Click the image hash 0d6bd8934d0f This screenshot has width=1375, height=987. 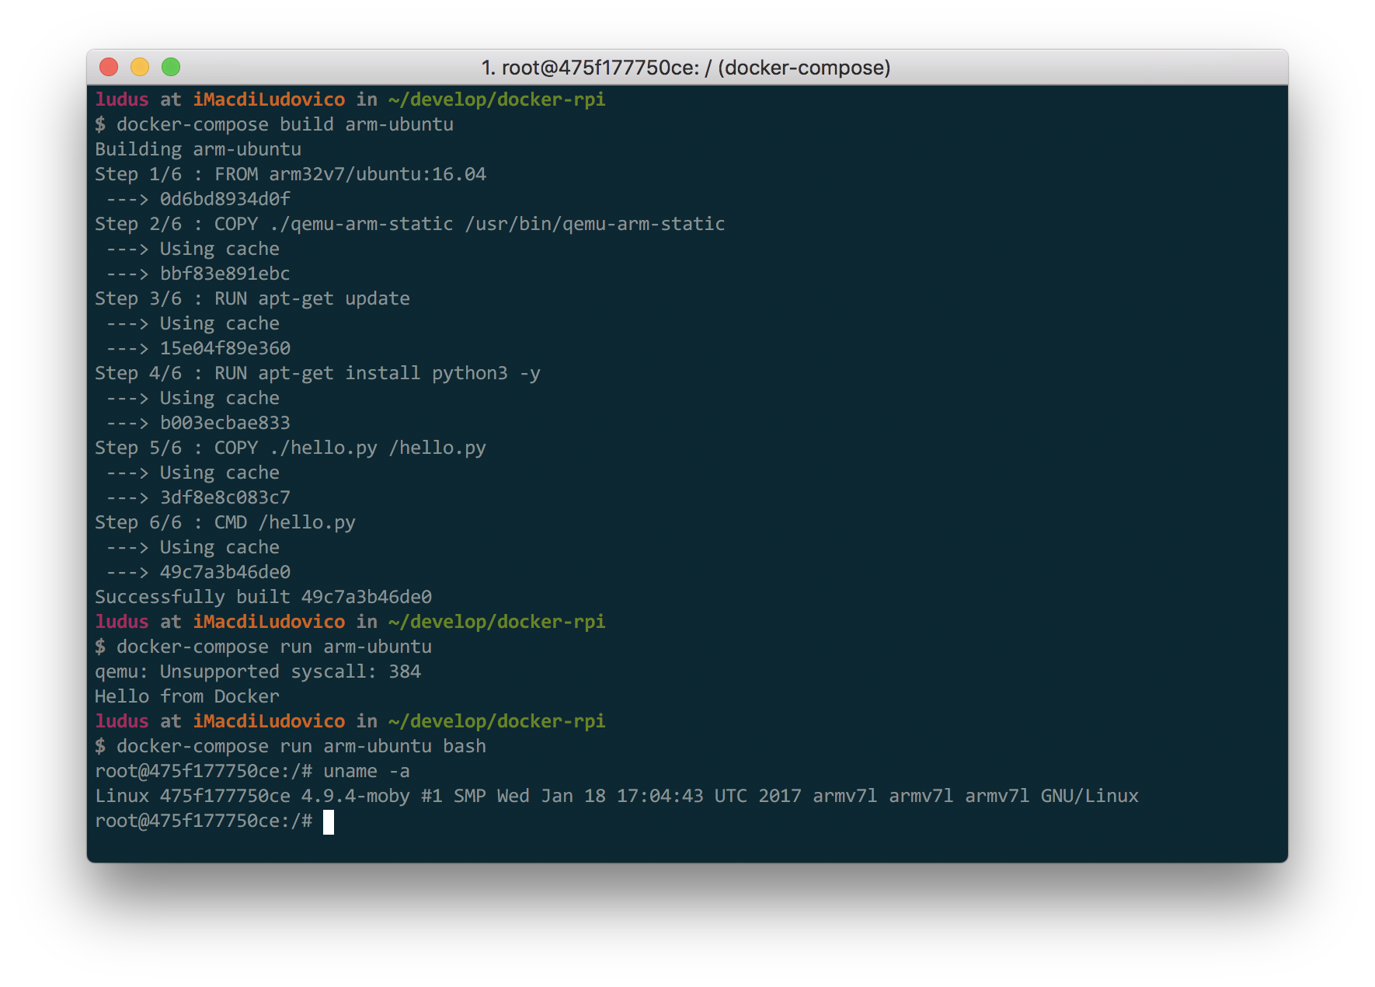(x=225, y=199)
